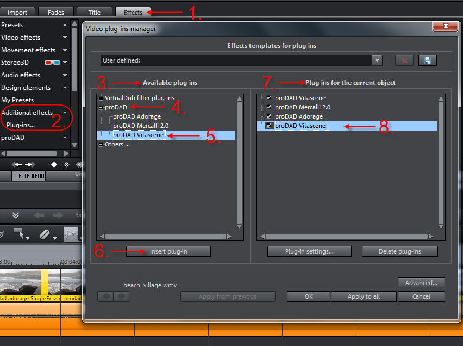Uncheck the highlighted proDAD Vitascene entry
Image resolution: width=463 pixels, height=346 pixels.
pyautogui.click(x=268, y=125)
